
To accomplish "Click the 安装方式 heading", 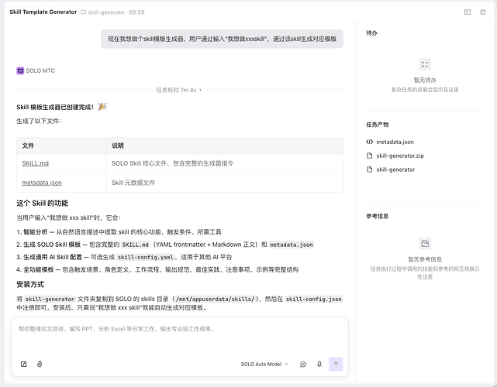I will (30, 285).
